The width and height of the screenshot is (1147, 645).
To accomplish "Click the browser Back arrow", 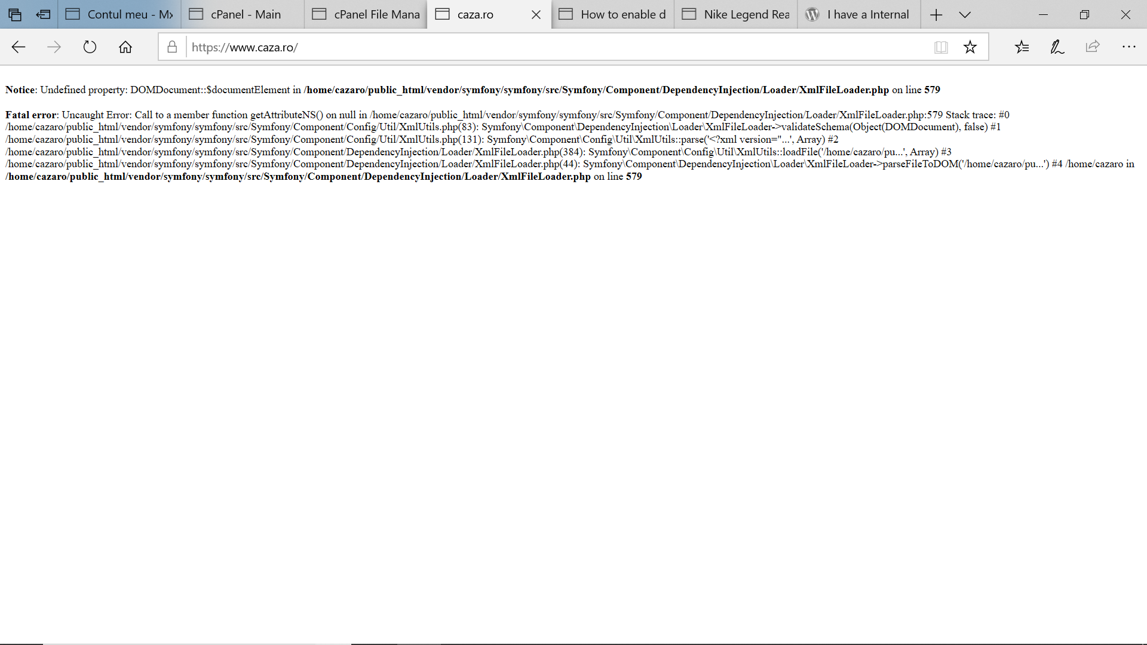I will [19, 47].
